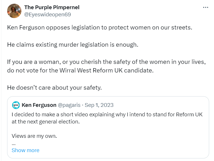Click the Sep 1, 2023 timestamp

click(x=100, y=105)
